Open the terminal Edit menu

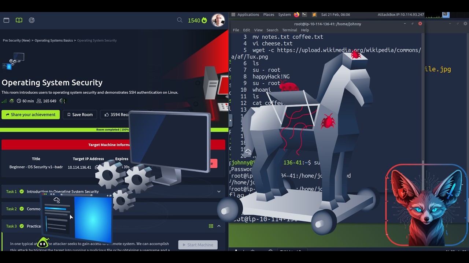247,30
